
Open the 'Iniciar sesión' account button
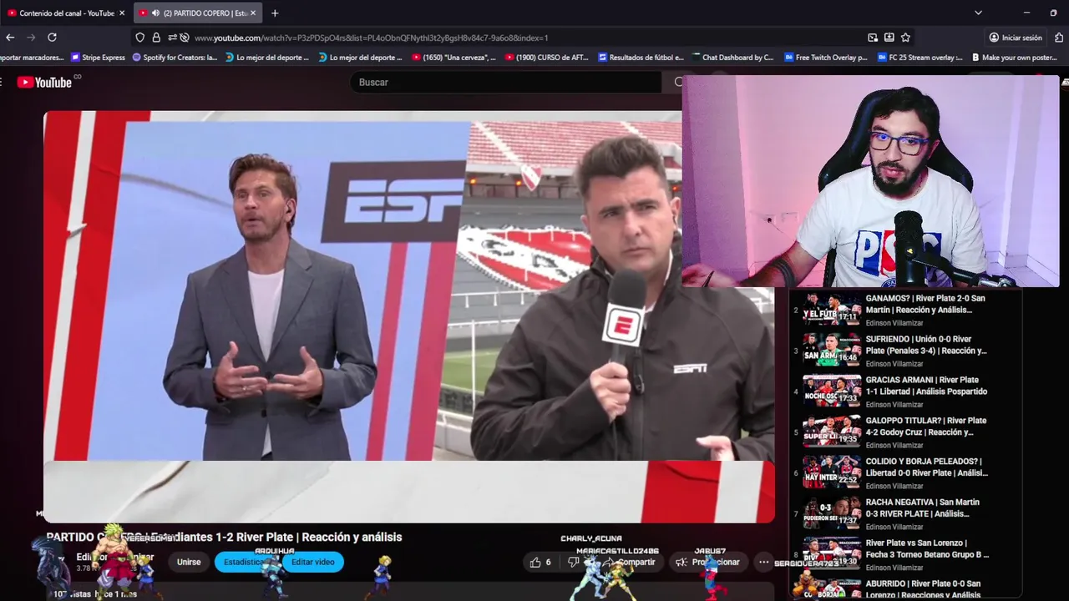coord(1015,38)
